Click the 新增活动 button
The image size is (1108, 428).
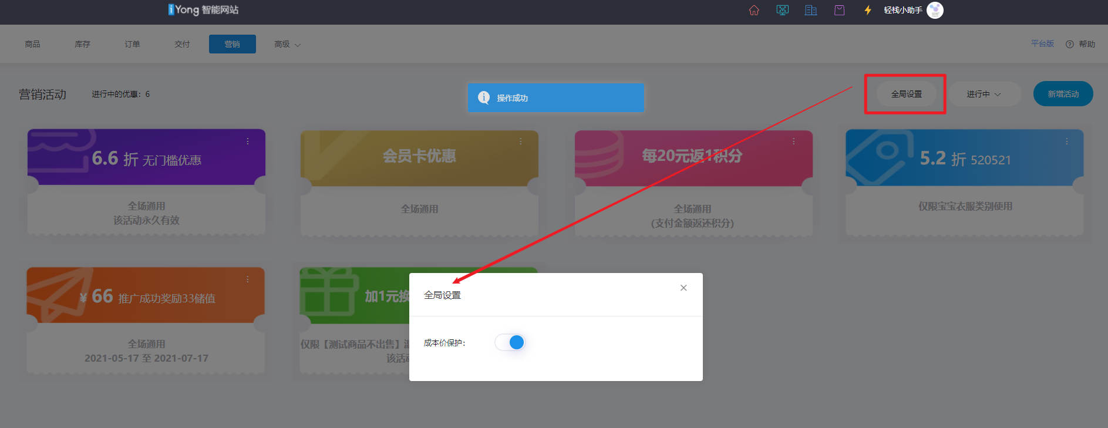1063,94
